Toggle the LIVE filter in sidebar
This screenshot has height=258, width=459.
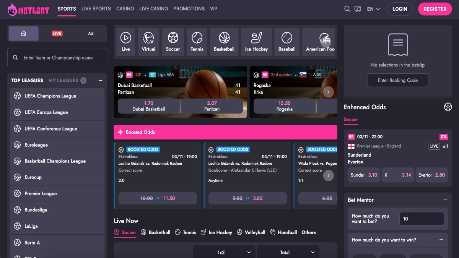pyautogui.click(x=57, y=34)
